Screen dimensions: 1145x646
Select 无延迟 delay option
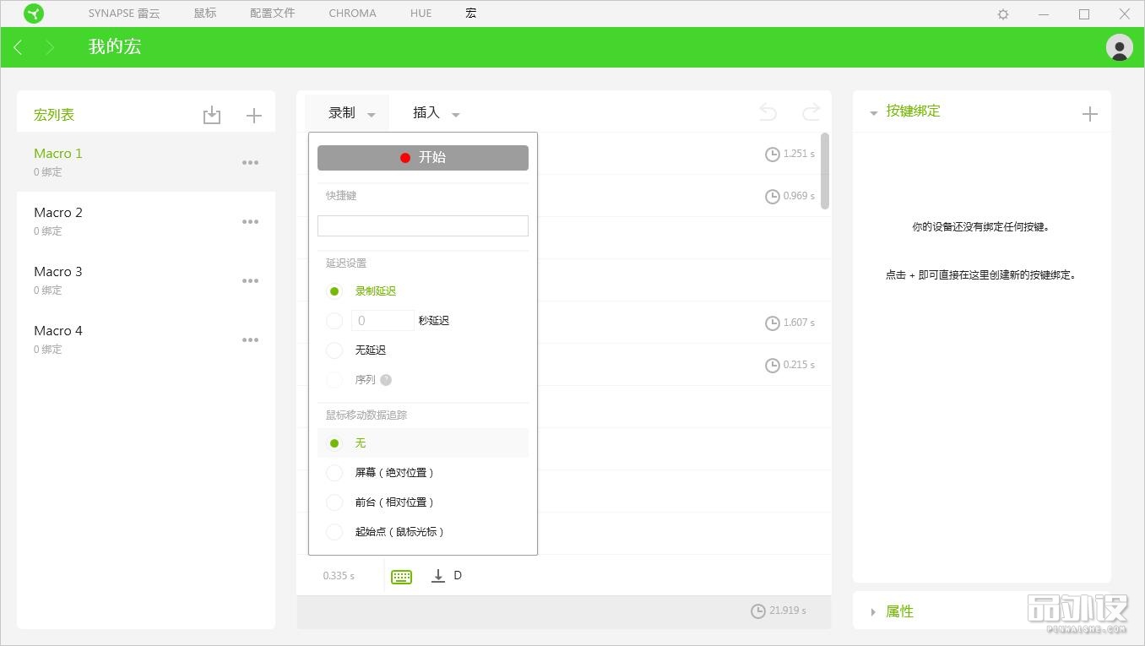click(x=334, y=350)
